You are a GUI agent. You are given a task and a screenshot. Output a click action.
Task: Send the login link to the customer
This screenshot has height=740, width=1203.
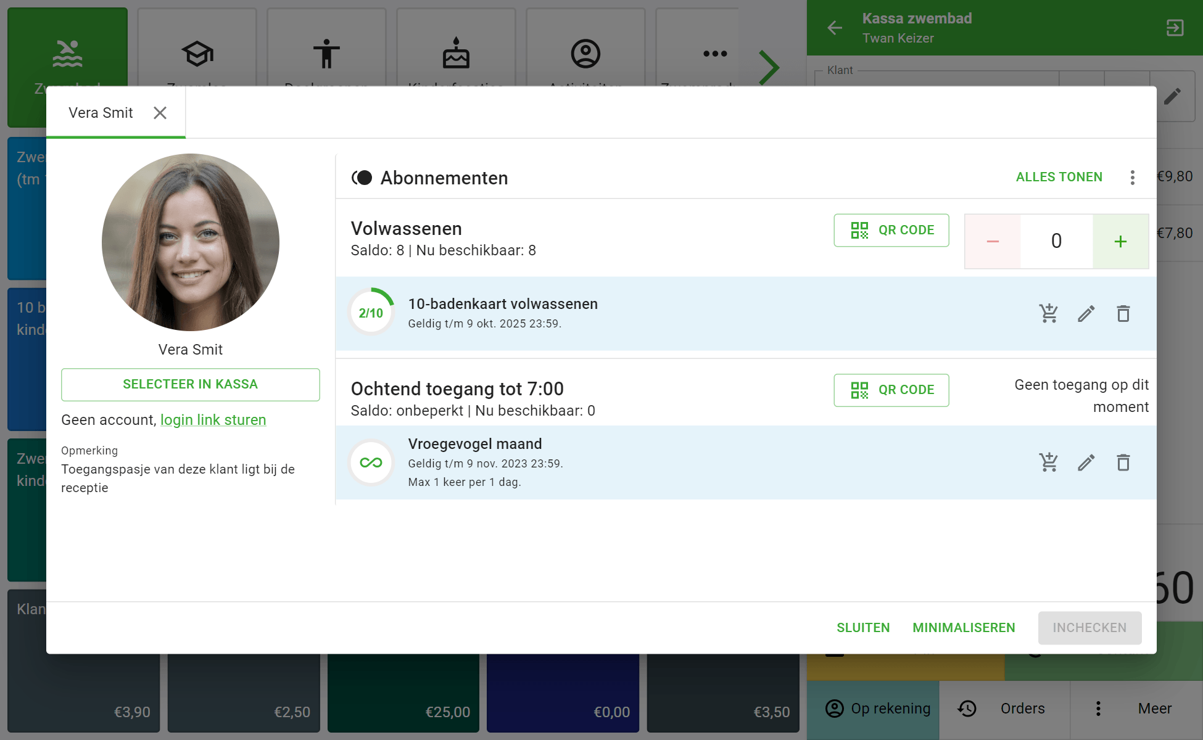pyautogui.click(x=213, y=420)
